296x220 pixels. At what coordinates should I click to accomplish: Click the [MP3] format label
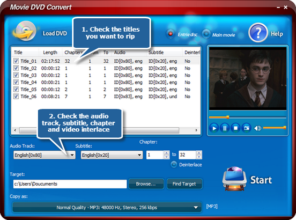[212, 206]
